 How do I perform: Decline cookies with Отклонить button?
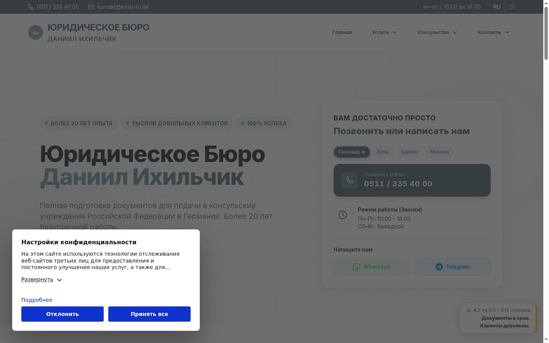[x=63, y=314]
